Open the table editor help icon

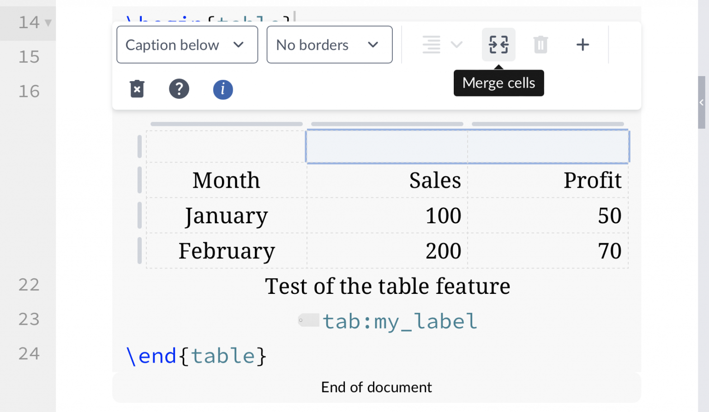pyautogui.click(x=179, y=89)
